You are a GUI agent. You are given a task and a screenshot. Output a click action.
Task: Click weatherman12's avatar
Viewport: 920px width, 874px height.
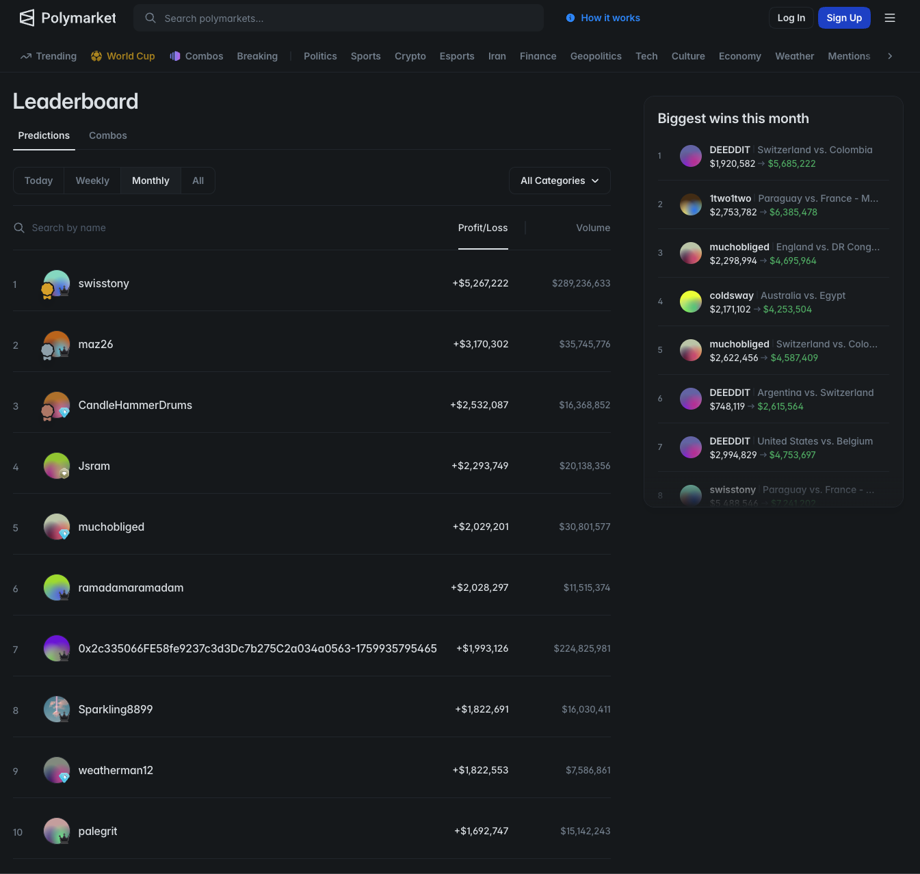[57, 770]
